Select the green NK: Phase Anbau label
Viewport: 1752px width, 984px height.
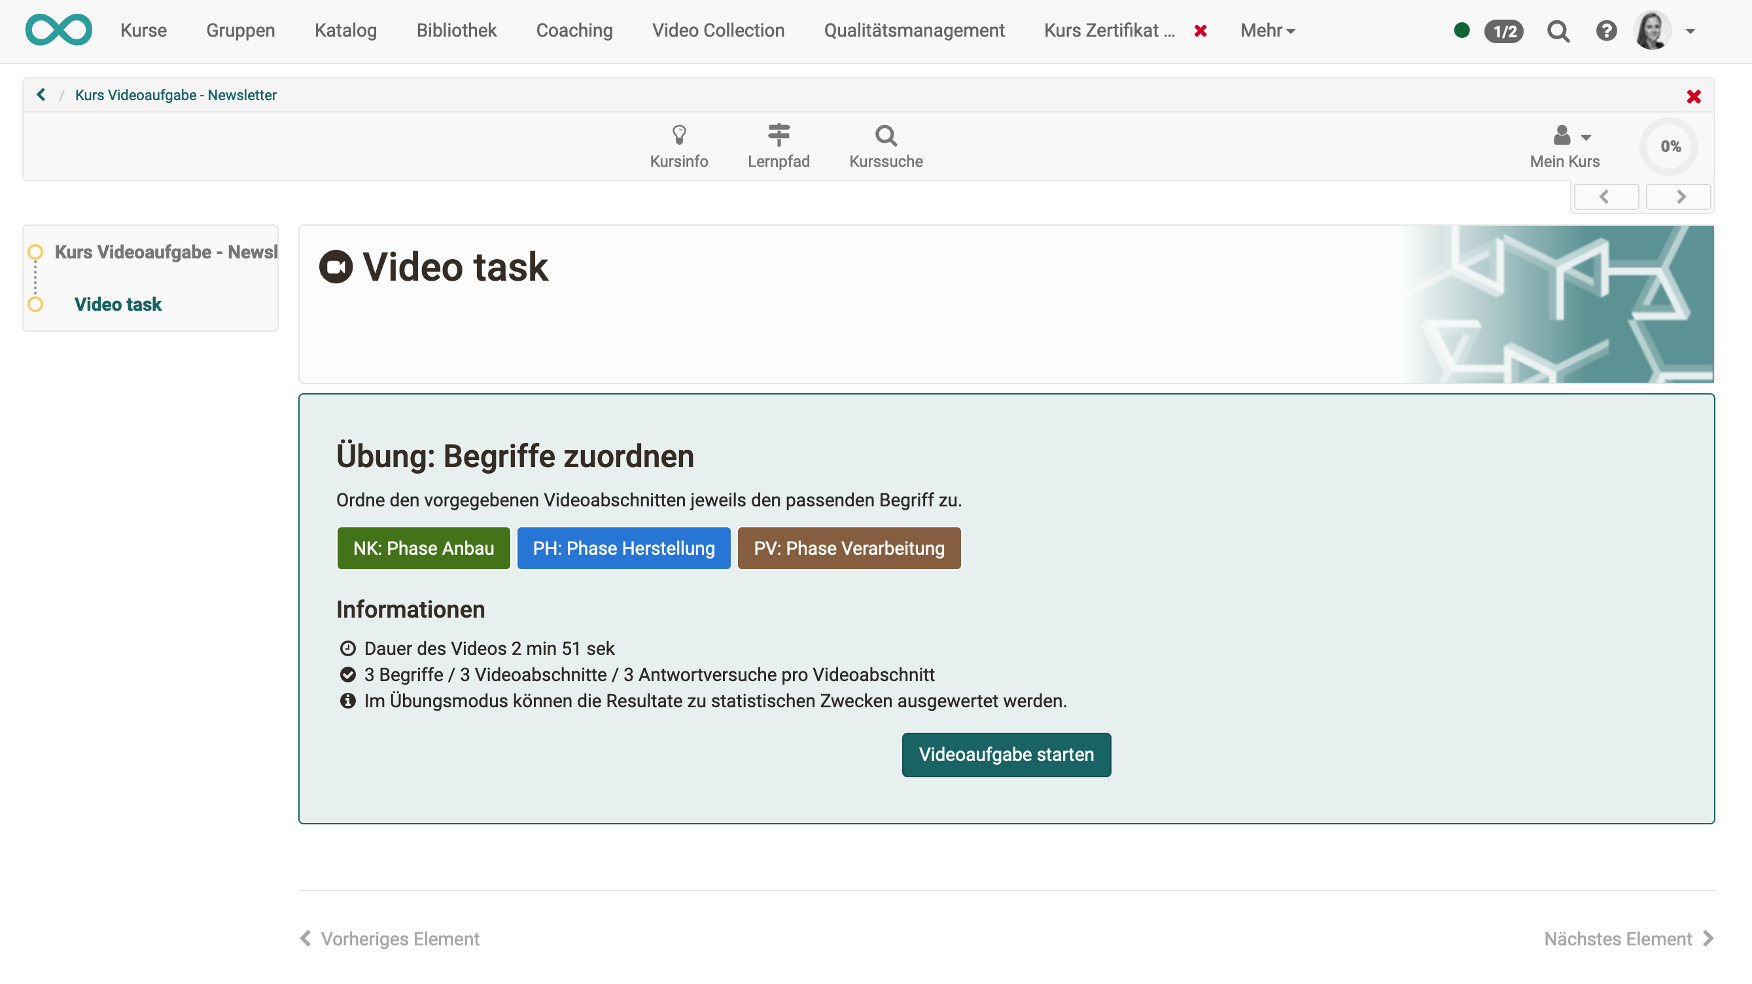[423, 548]
